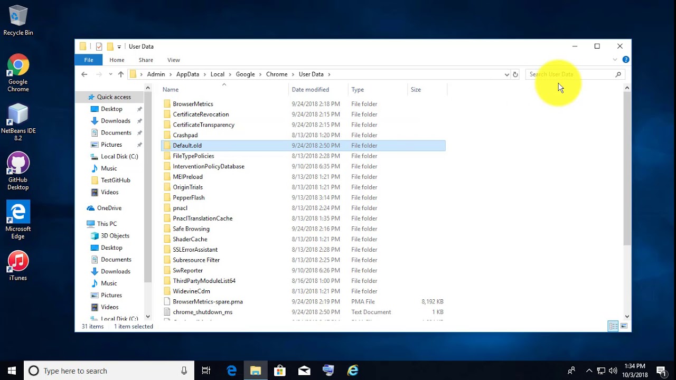676x380 pixels.
Task: Expand the address bar history dropdown
Action: (507, 74)
